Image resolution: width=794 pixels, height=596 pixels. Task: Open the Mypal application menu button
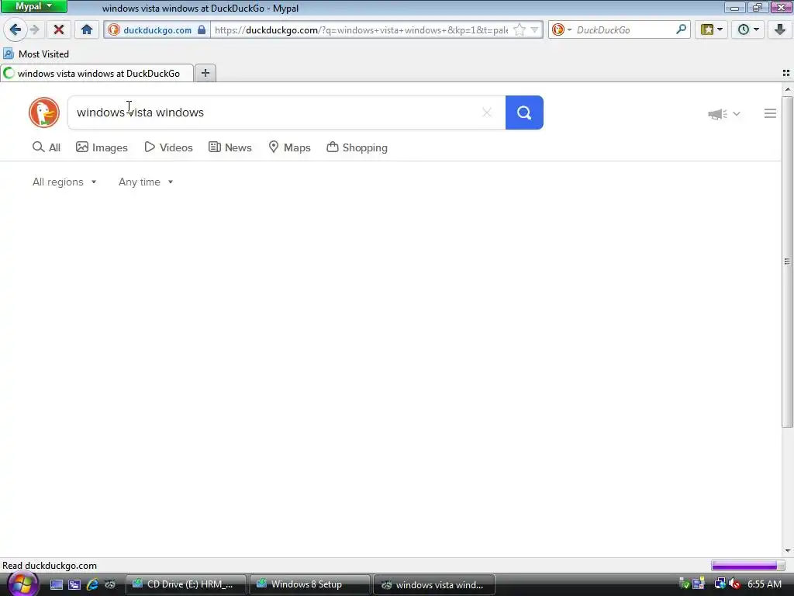[x=34, y=6]
